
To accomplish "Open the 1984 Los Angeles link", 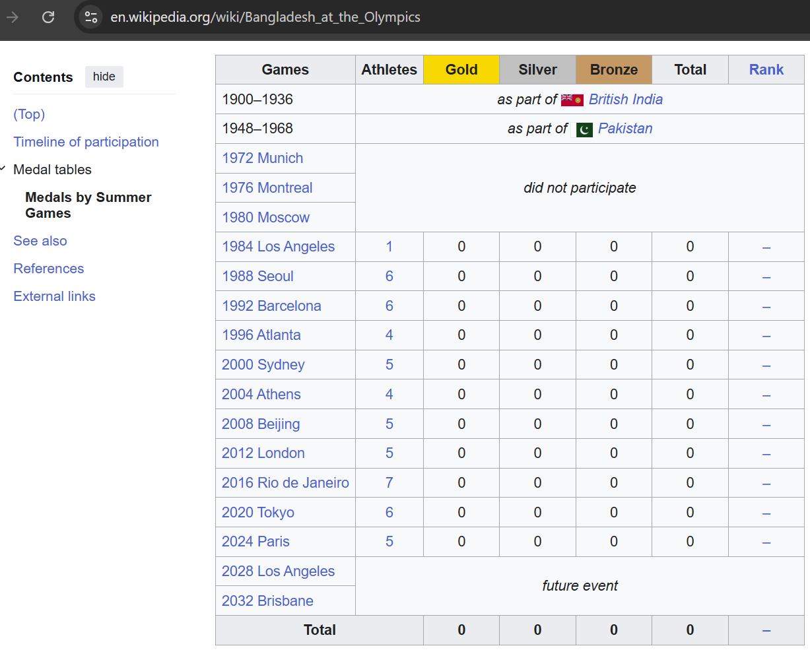I will click(278, 246).
